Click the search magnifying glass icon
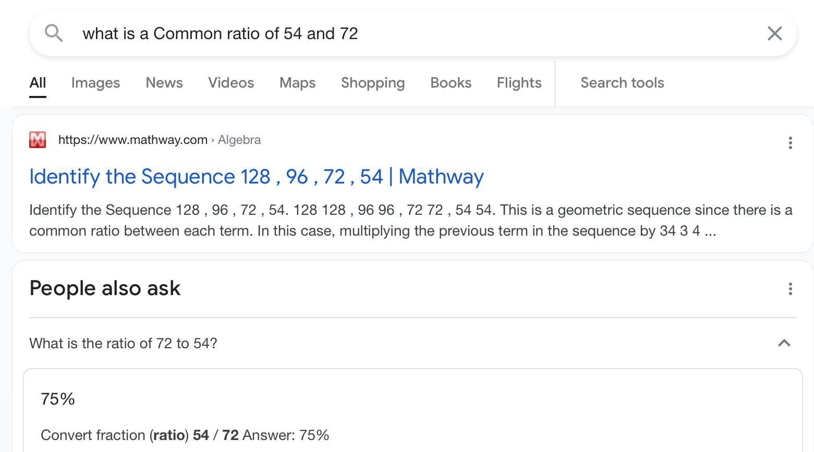Screen dimensions: 814x452 [54, 33]
